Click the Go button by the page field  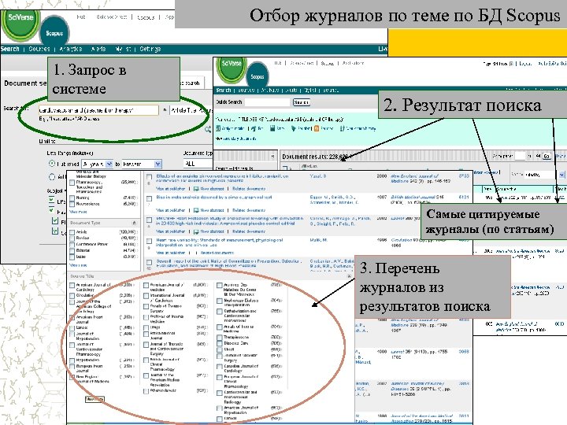[547, 156]
